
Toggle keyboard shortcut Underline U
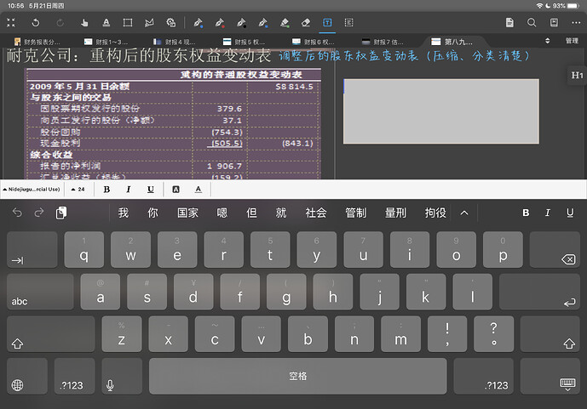[570, 213]
